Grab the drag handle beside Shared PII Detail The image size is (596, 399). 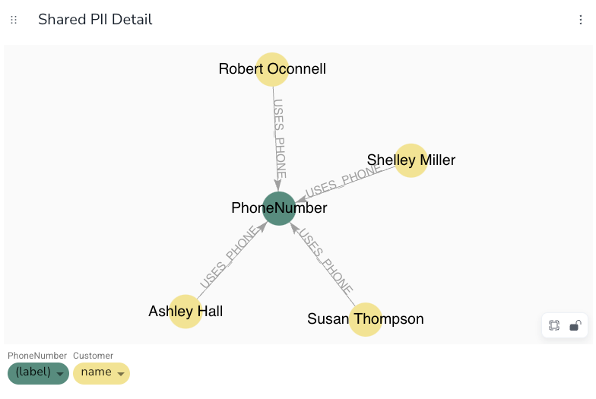pos(14,20)
